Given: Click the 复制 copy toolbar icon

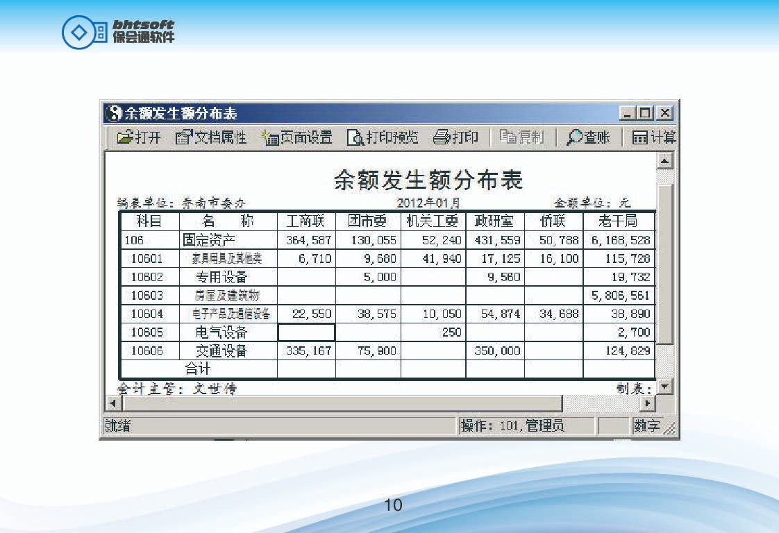Looking at the screenshot, I should click(x=508, y=137).
